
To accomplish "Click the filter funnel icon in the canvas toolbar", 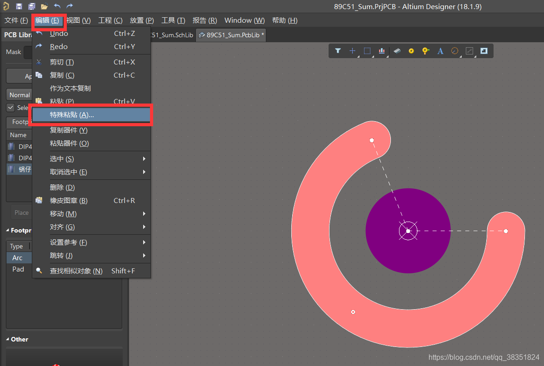I will [x=338, y=51].
